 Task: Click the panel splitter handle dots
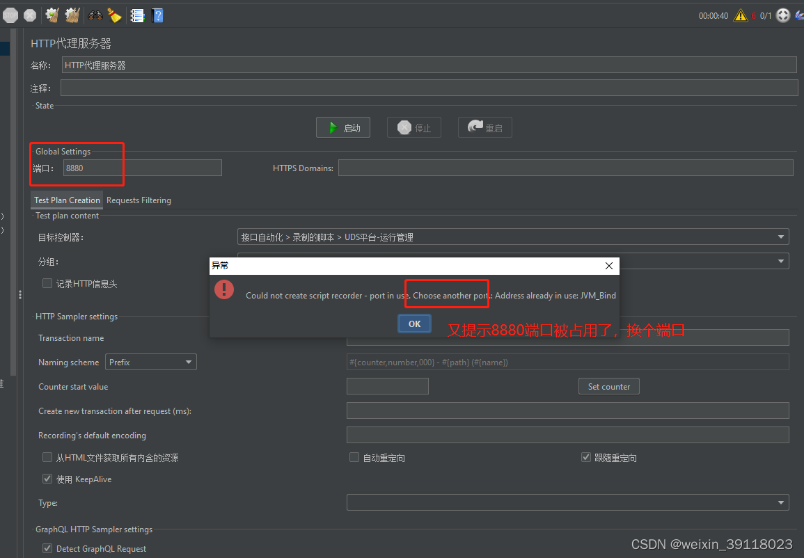20,294
